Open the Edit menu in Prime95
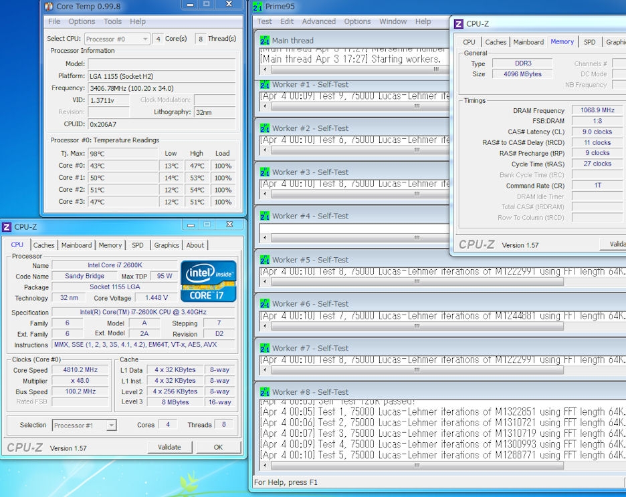 [x=287, y=21]
